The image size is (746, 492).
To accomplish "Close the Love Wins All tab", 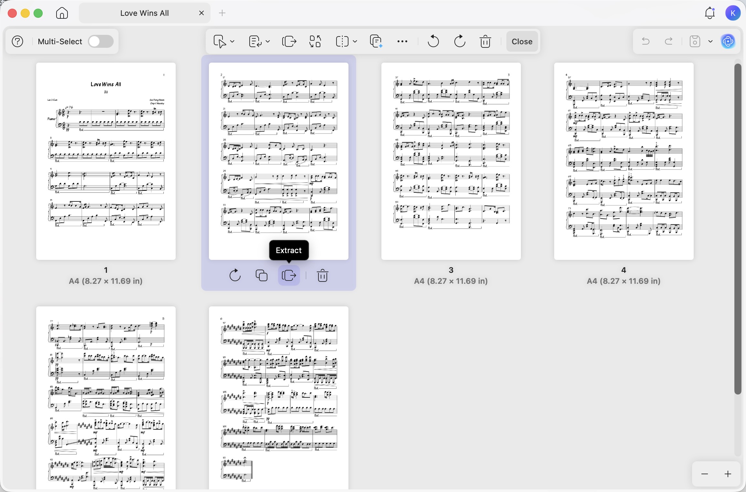I will [x=202, y=13].
